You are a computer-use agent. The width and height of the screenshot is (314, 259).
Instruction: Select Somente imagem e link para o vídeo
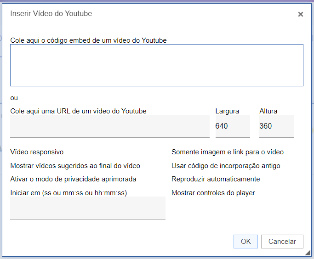point(228,152)
